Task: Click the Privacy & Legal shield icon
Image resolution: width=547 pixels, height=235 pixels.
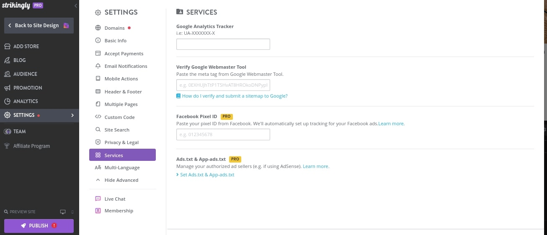Action: [98, 142]
